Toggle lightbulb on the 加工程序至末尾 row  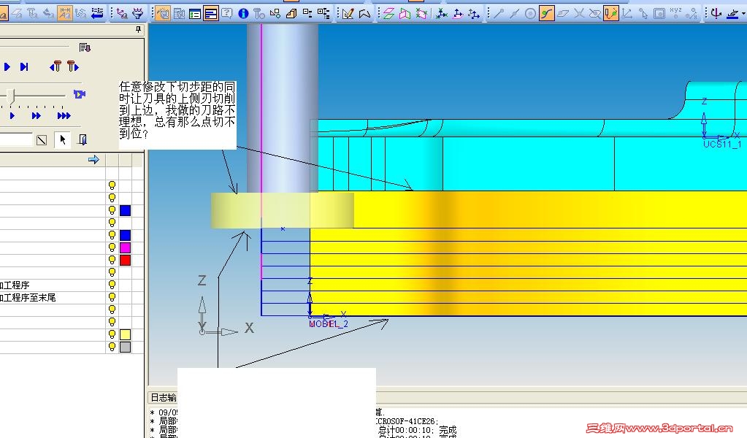click(x=112, y=297)
